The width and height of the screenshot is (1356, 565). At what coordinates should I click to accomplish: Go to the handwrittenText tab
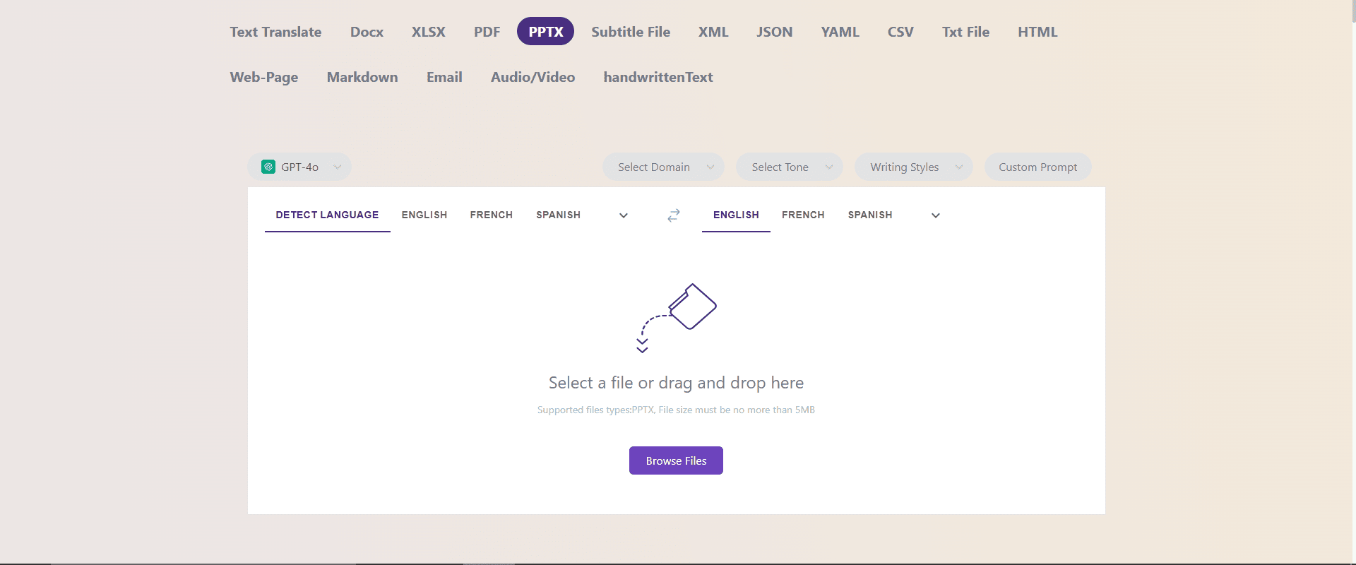pyautogui.click(x=658, y=77)
